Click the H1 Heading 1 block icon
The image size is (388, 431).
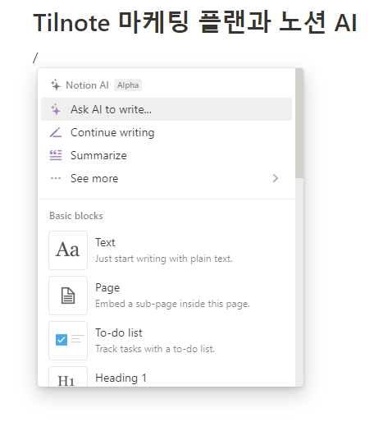point(68,377)
